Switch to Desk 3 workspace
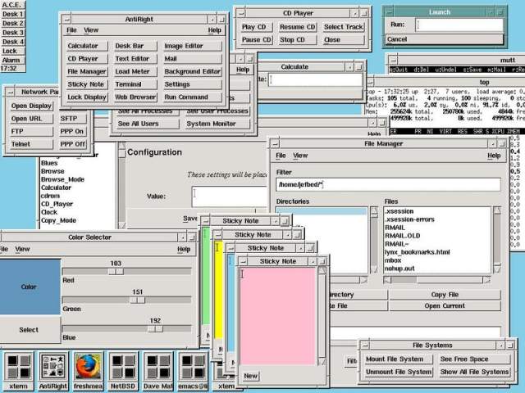525x393 pixels. click(12, 33)
